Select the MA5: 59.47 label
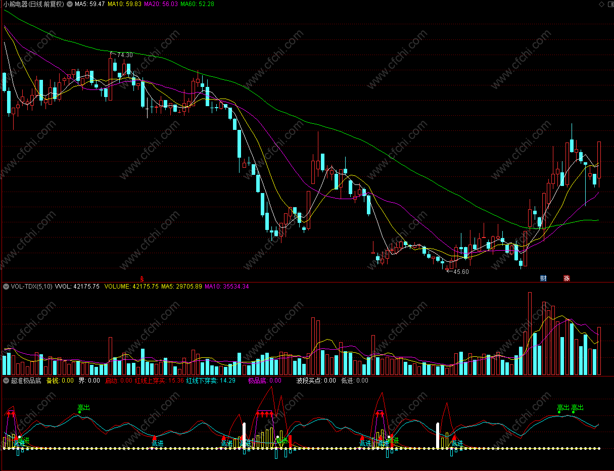The image size is (614, 471). point(90,4)
